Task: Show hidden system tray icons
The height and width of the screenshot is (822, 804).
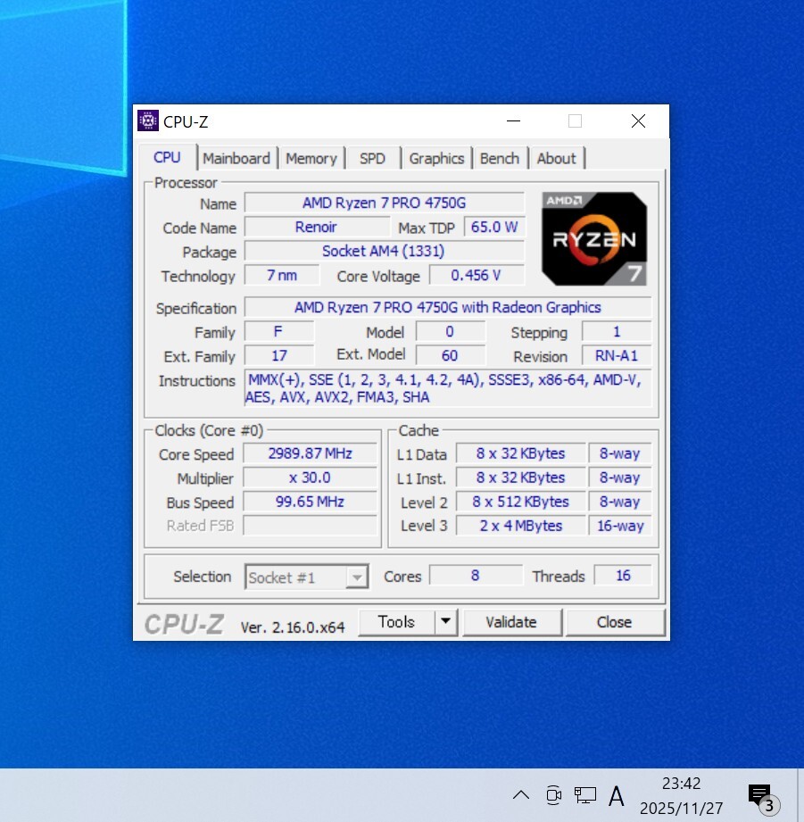Action: (x=521, y=794)
